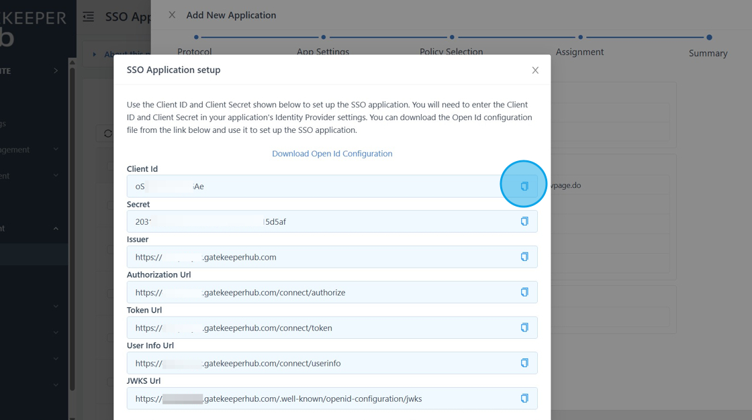Go to the Policy Selection step

click(451, 51)
